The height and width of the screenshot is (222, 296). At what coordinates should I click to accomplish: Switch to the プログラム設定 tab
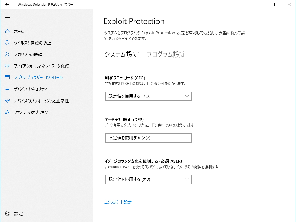[166, 54]
